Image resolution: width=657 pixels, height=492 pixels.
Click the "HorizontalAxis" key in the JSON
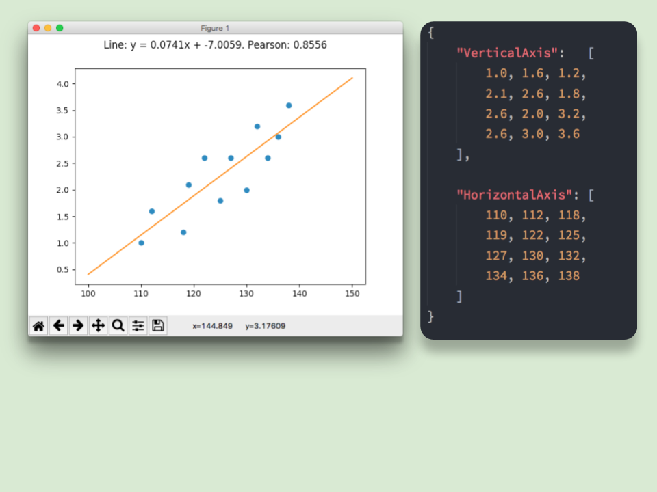click(x=515, y=195)
